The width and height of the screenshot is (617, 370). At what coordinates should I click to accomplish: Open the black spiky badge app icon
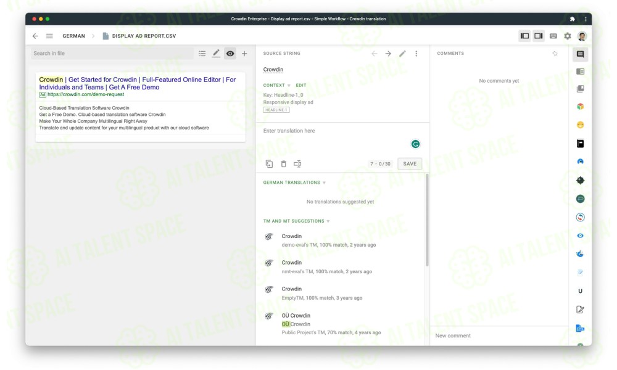[x=581, y=180]
